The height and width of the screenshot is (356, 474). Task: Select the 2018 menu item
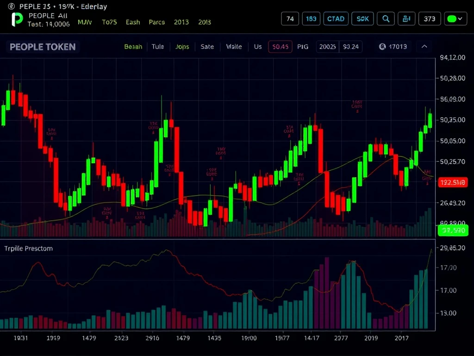coord(205,22)
